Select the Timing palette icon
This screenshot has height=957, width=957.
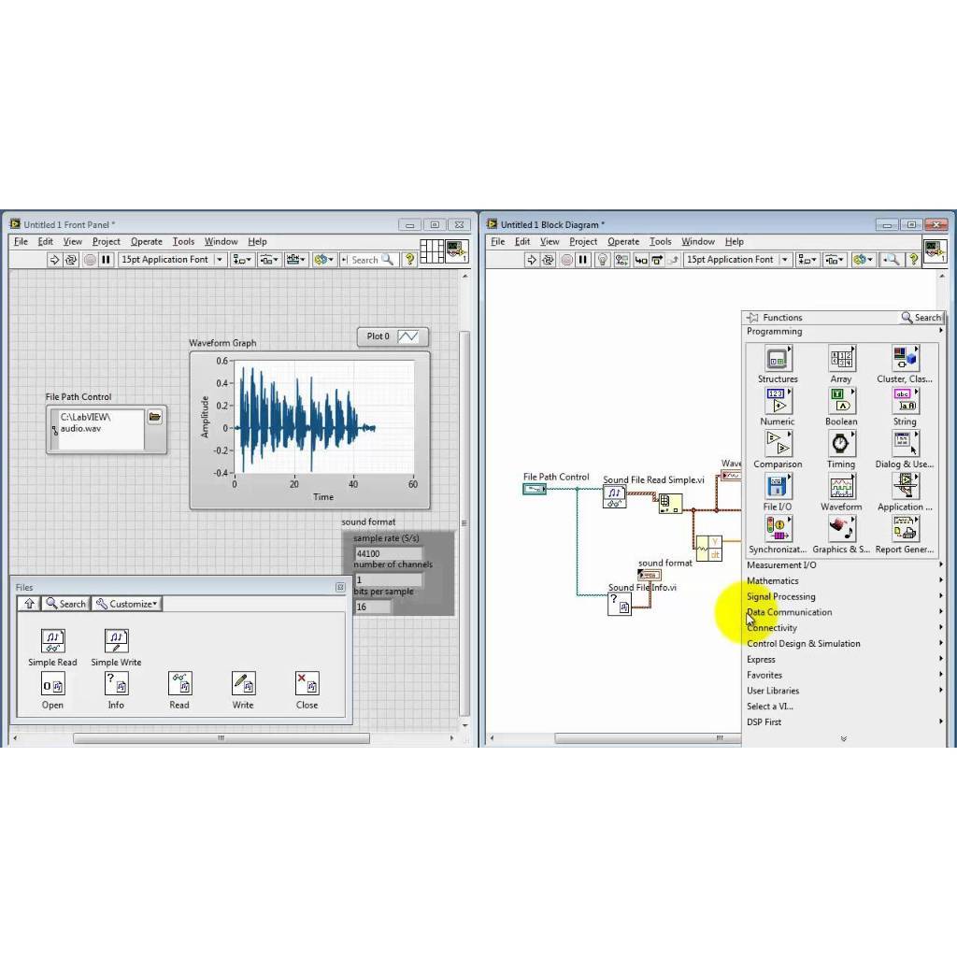[x=841, y=444]
